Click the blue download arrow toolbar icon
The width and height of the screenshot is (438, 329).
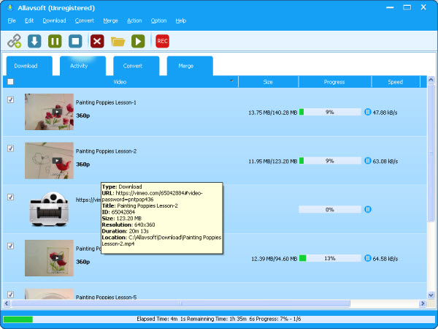(x=34, y=41)
